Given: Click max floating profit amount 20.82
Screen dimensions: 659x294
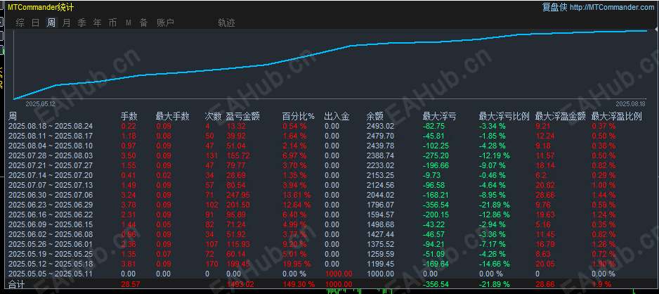Looking at the screenshot, I should click(544, 185).
